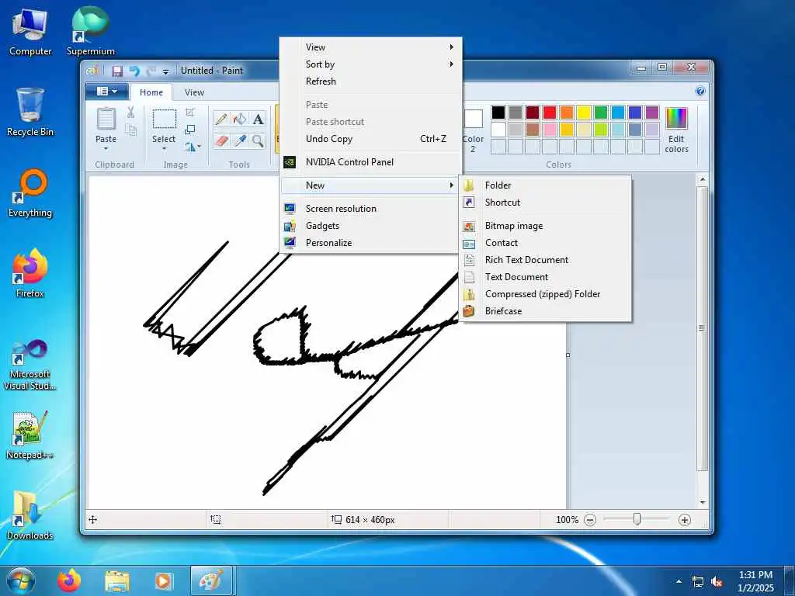The width and height of the screenshot is (795, 596).
Task: Open the Everything desktop shortcut
Action: pyautogui.click(x=30, y=193)
